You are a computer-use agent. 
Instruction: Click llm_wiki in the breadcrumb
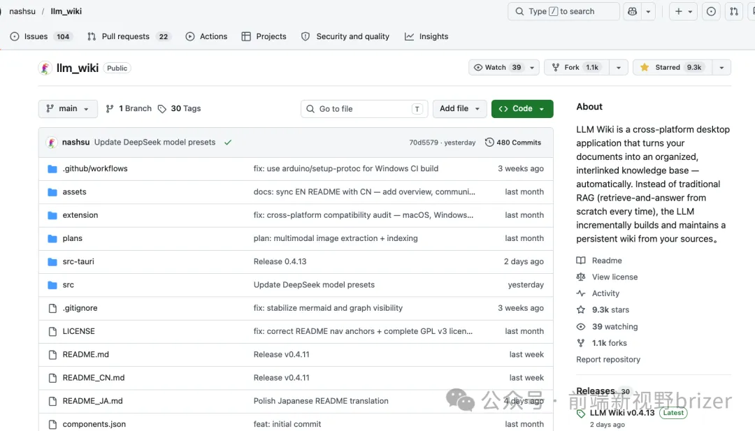pos(66,12)
